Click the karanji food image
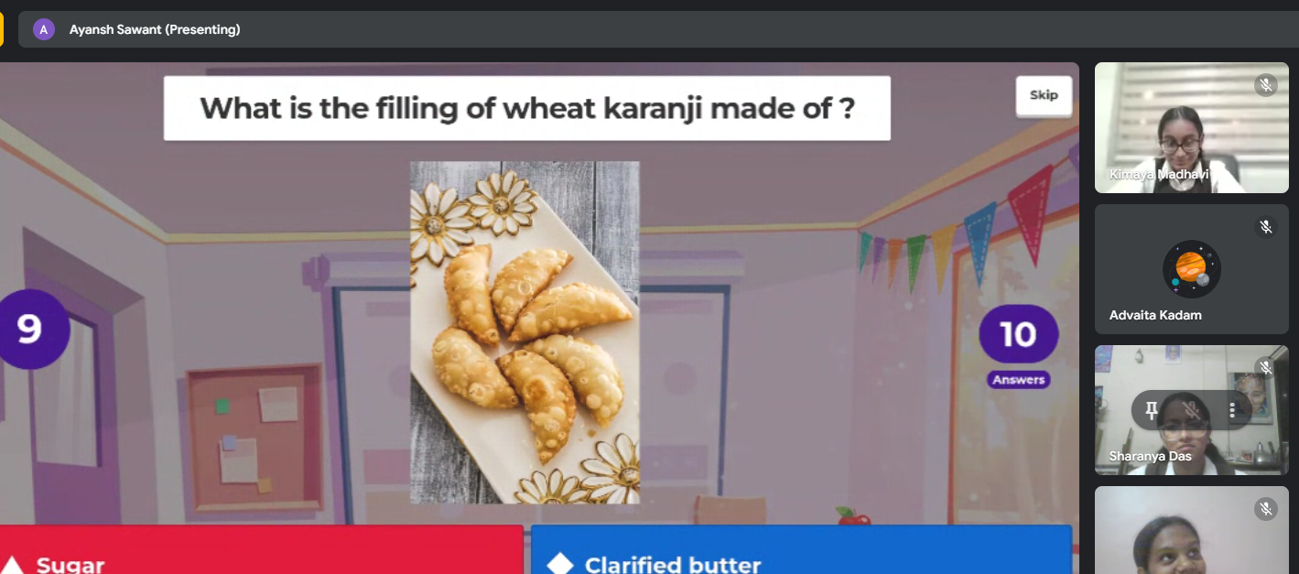 525,332
